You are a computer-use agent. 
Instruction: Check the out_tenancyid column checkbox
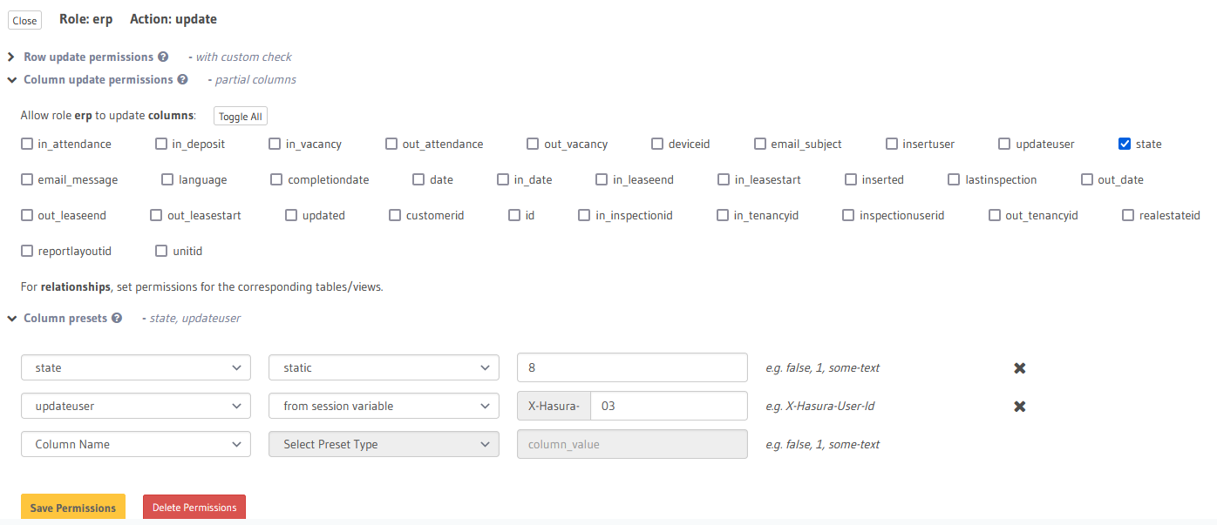click(995, 215)
